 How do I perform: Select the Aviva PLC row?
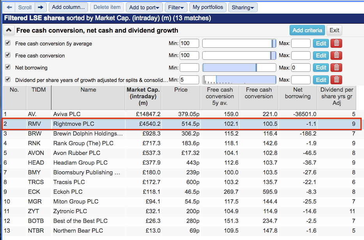pos(179,114)
